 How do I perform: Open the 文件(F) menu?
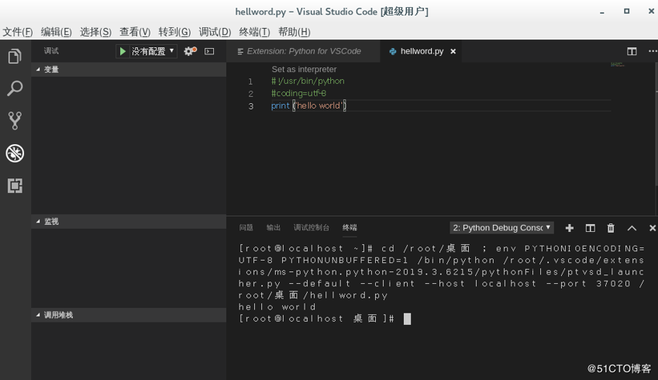(x=17, y=32)
